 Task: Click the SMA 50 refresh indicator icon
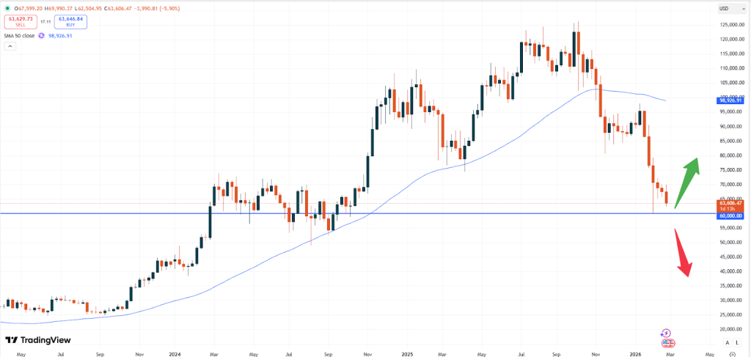pyautogui.click(x=42, y=35)
